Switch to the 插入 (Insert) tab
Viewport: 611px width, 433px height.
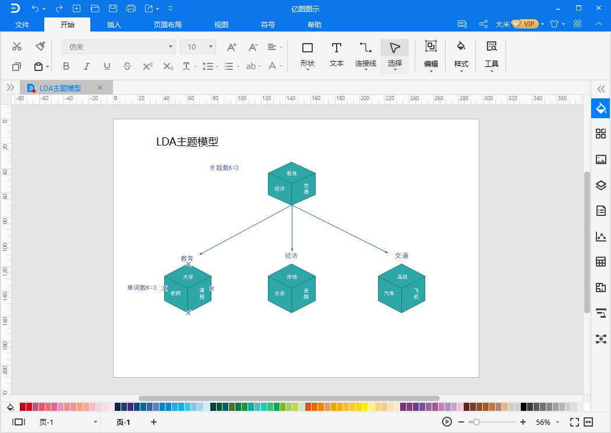(114, 24)
